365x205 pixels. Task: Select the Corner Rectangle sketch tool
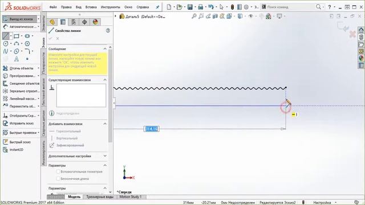17,36
